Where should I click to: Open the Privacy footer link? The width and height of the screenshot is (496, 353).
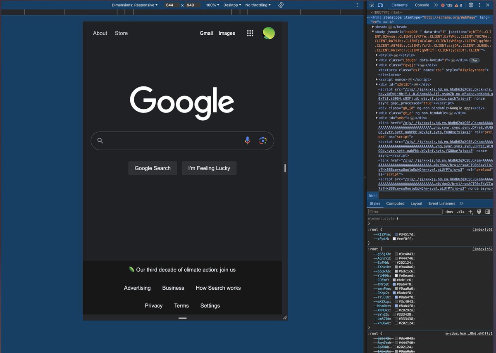click(x=154, y=305)
